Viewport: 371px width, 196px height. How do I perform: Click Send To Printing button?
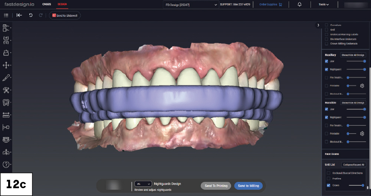coord(216,186)
